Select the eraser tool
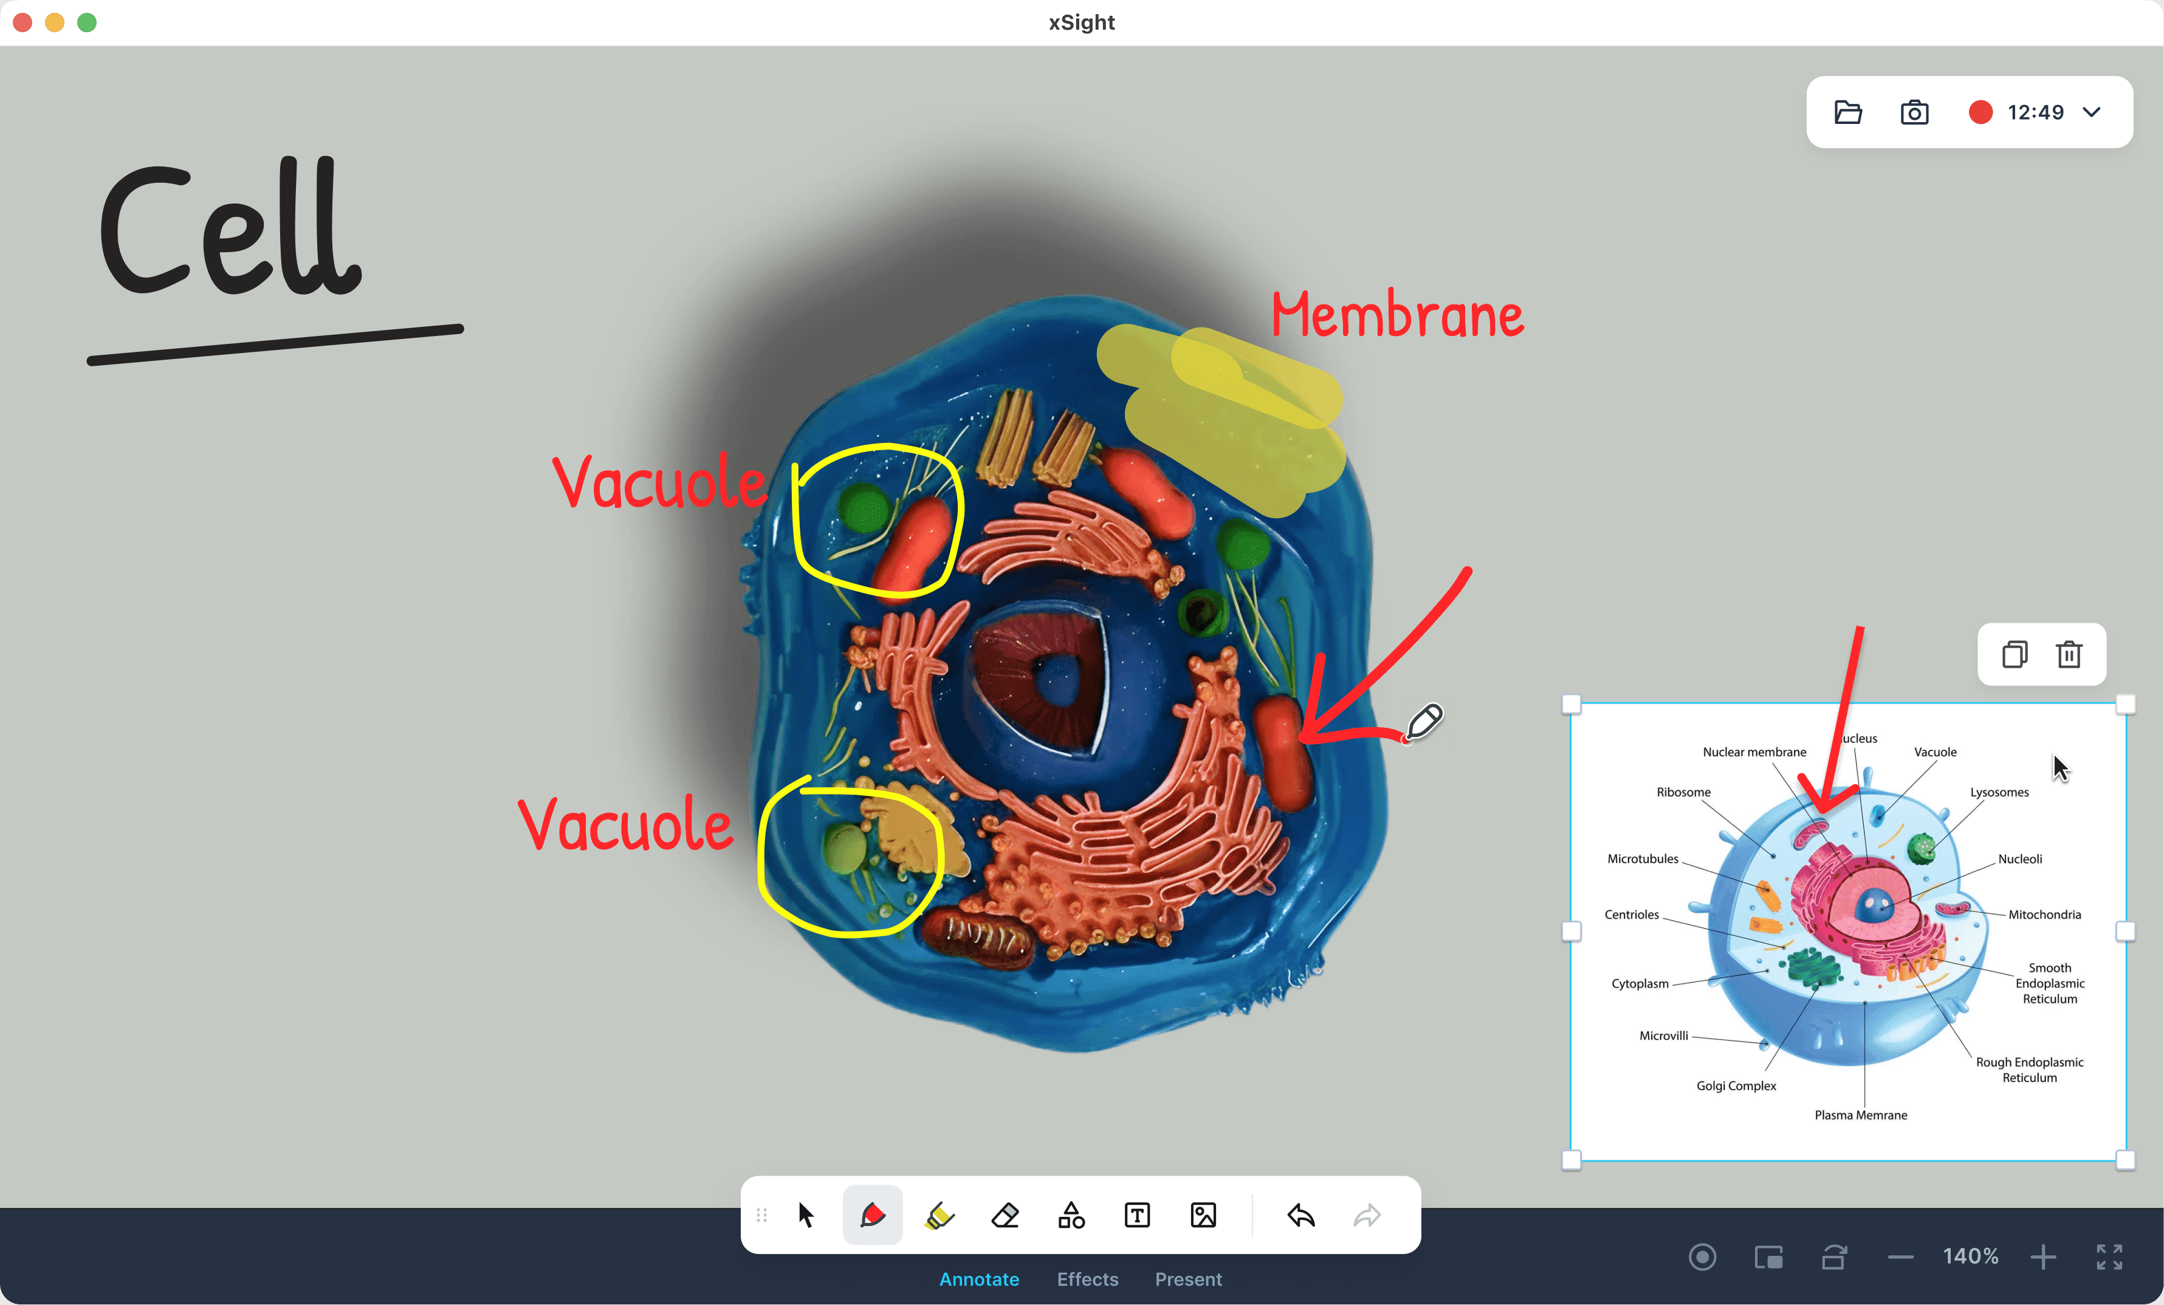Viewport: 2164px width, 1305px height. [1005, 1216]
